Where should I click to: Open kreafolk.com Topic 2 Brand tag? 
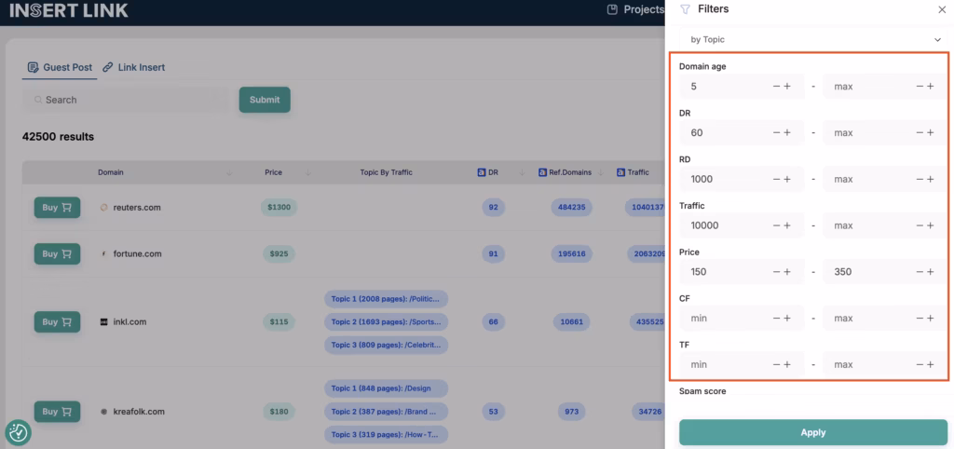(387, 412)
